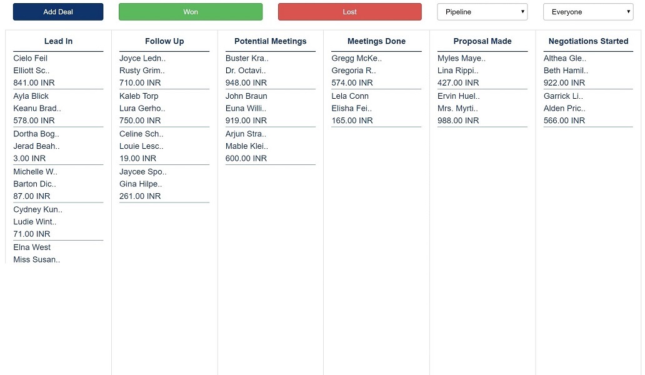The width and height of the screenshot is (645, 375).
Task: Click the Proposal Made column title
Action: tap(482, 41)
